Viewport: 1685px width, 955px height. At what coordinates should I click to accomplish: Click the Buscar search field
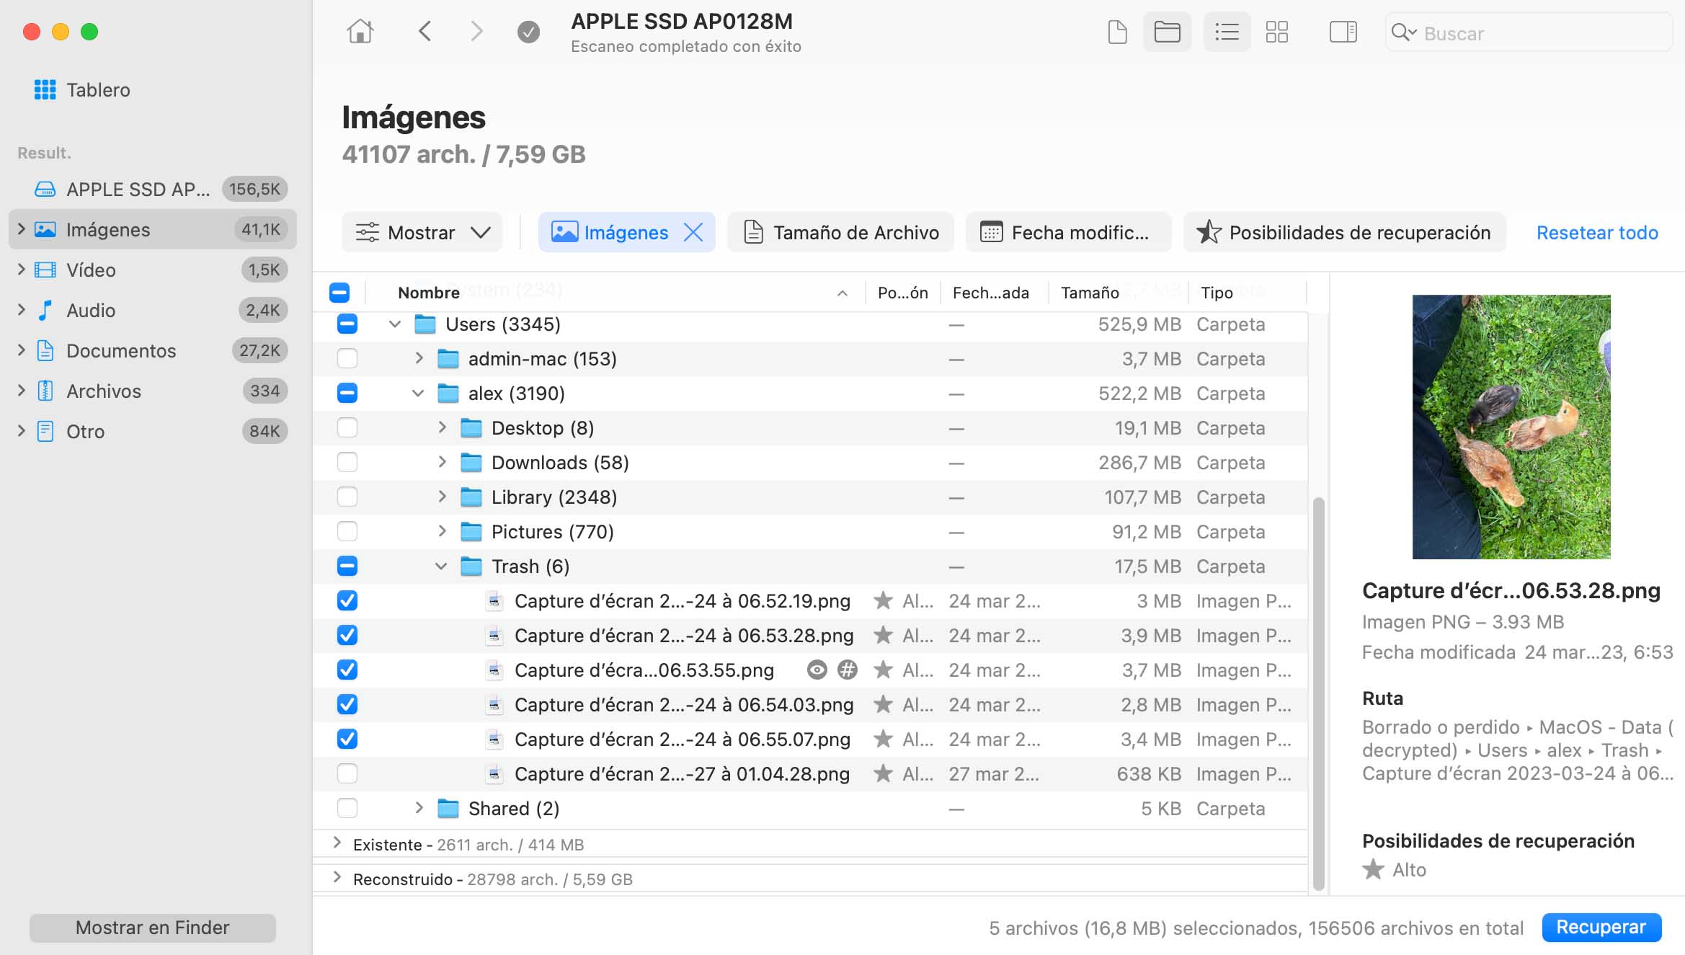tap(1528, 33)
